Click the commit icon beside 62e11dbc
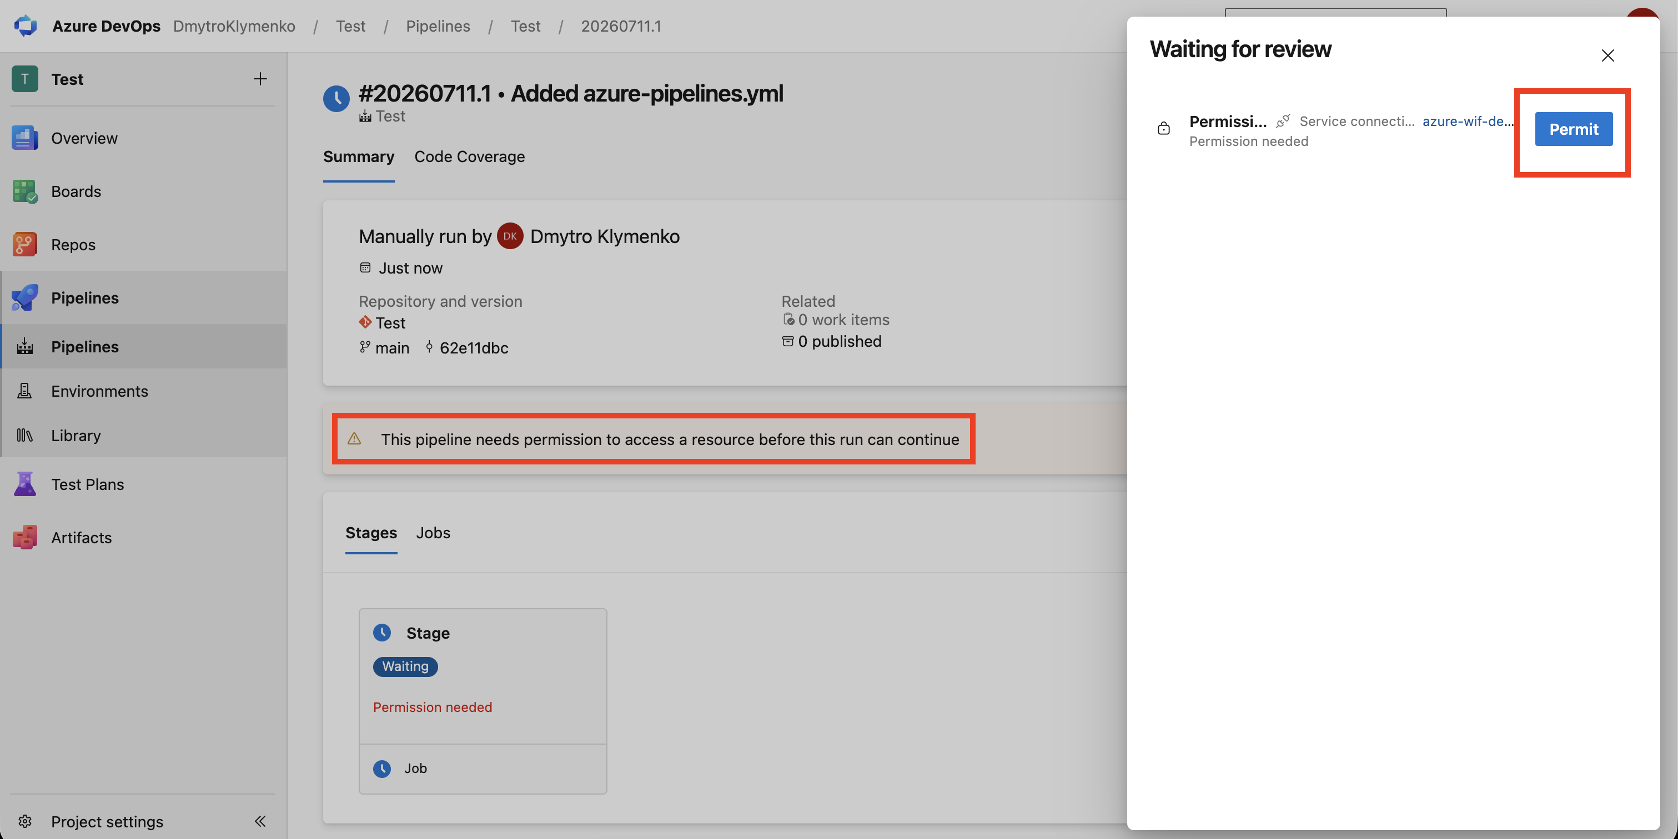1678x839 pixels. coord(429,347)
